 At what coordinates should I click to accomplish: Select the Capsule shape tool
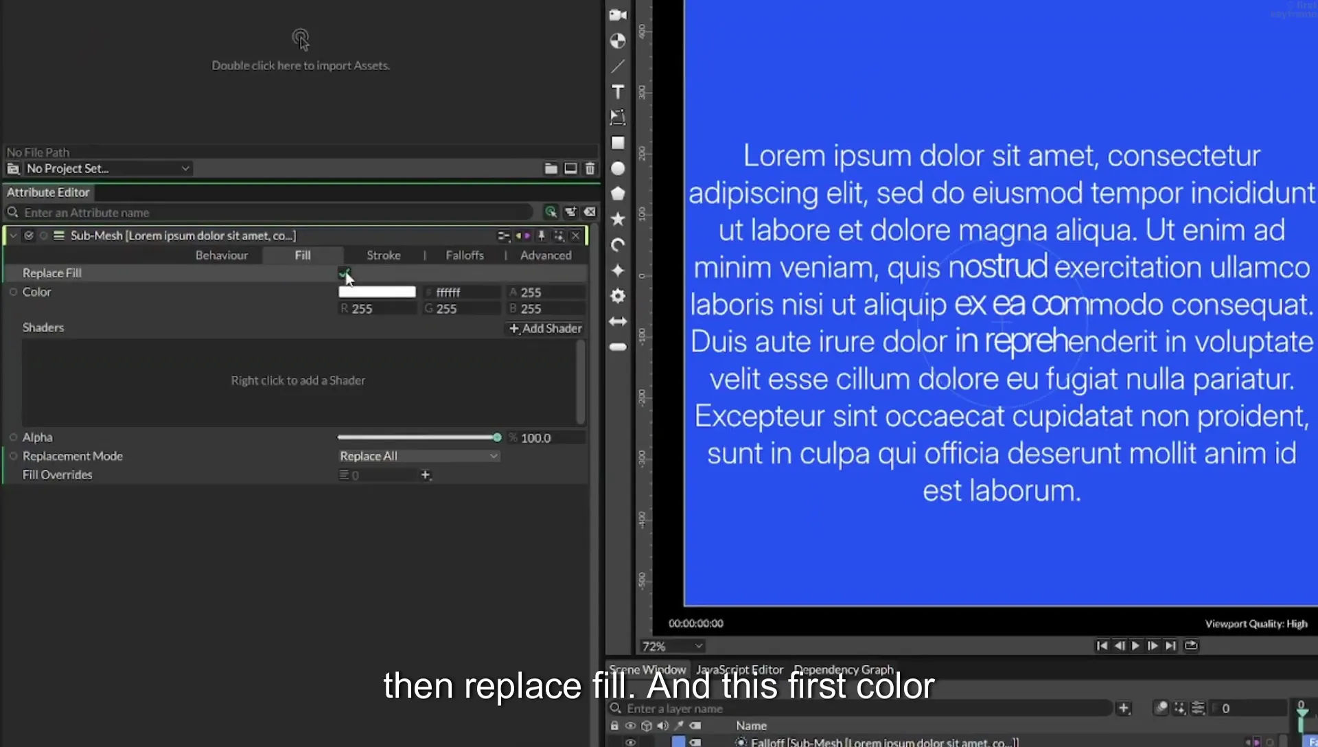pyautogui.click(x=618, y=347)
